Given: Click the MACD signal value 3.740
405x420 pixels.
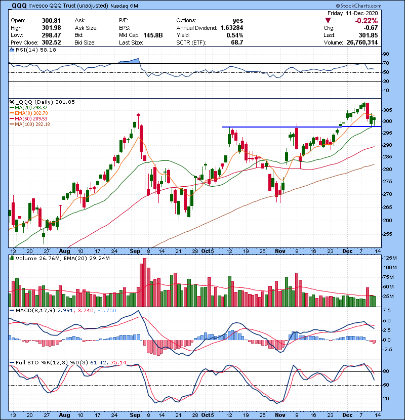Looking at the screenshot, I should (x=86, y=310).
